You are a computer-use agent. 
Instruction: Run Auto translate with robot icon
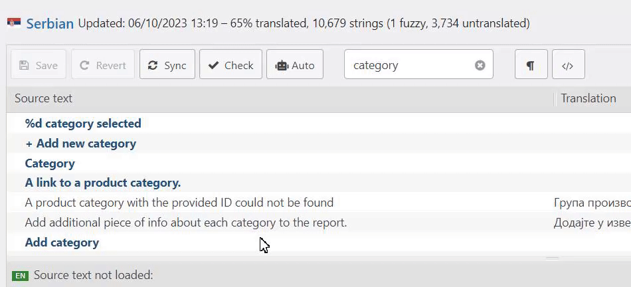pos(294,64)
